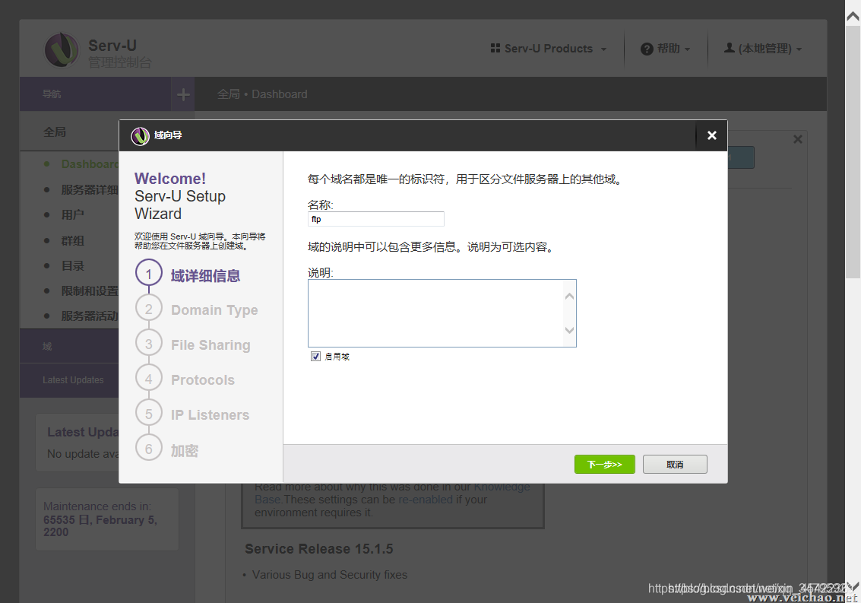Click the Serv-U Products grid icon
The height and width of the screenshot is (603, 861).
coord(495,49)
